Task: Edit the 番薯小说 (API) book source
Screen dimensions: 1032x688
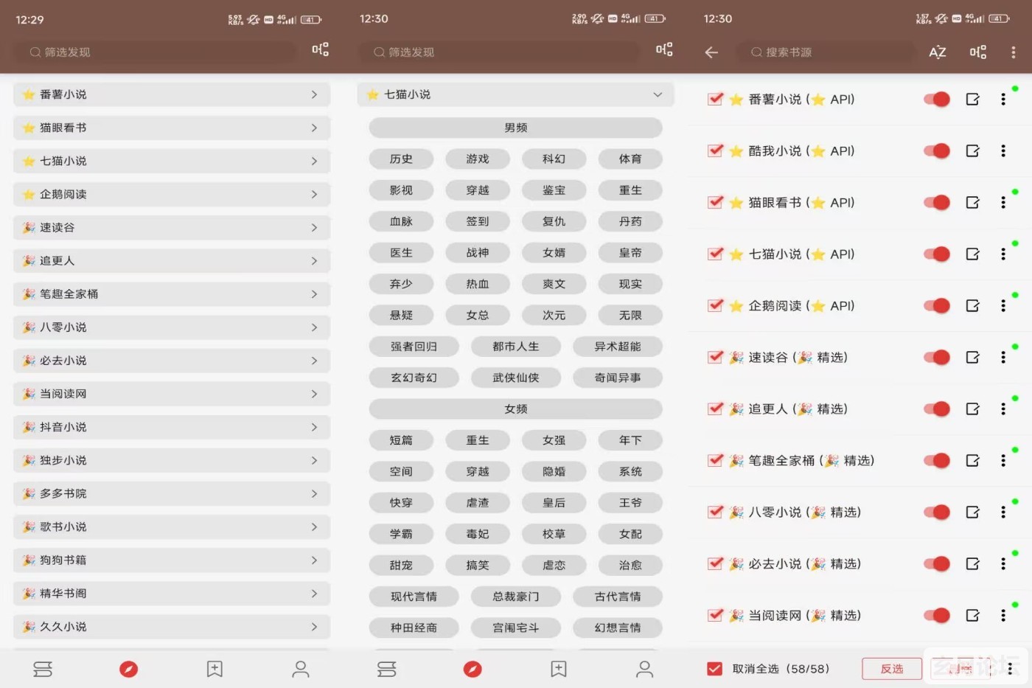Action: [x=973, y=100]
